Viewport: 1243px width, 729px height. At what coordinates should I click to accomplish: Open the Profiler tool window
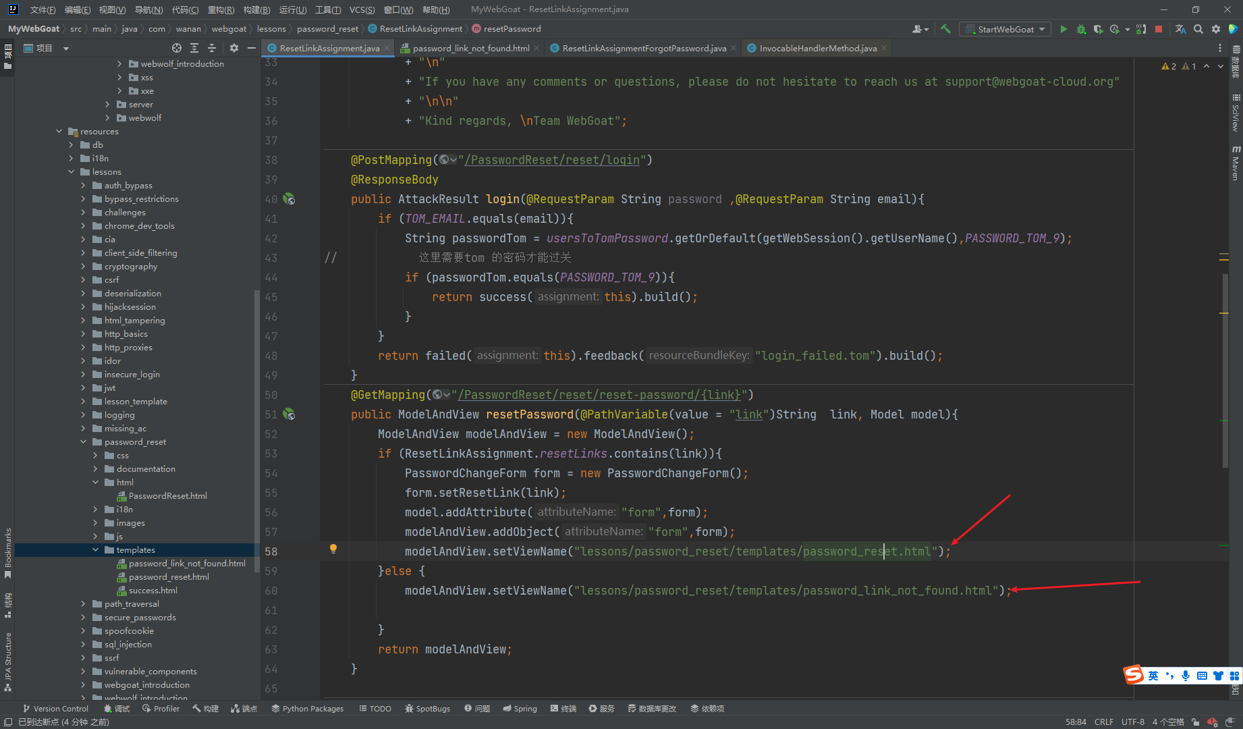[x=161, y=709]
